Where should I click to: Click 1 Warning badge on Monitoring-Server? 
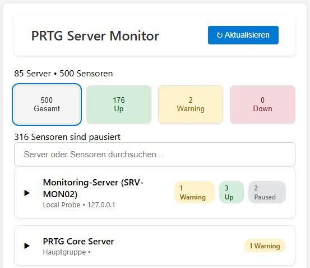[x=195, y=192]
